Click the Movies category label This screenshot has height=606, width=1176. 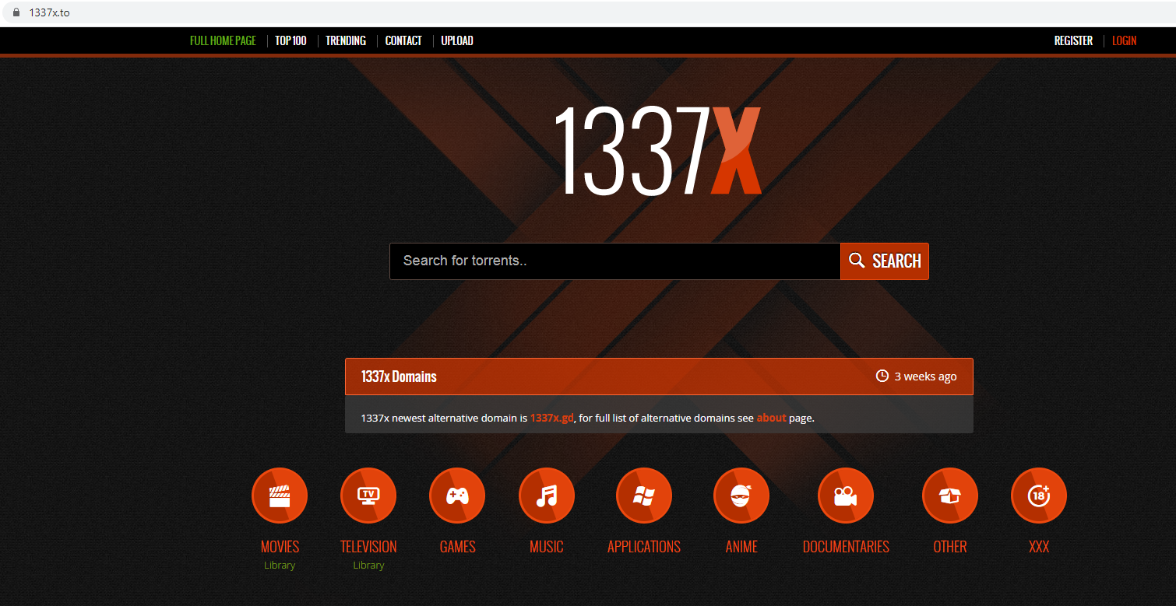(280, 547)
